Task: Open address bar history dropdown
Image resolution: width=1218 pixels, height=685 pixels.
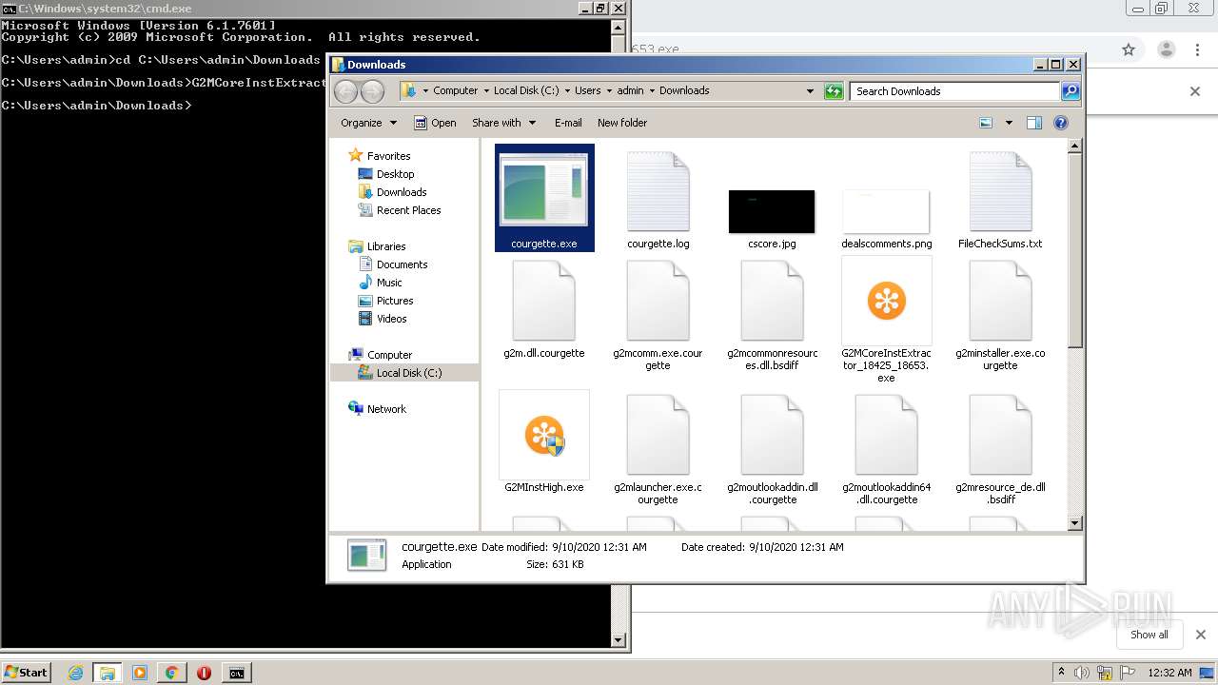Action: (x=810, y=91)
